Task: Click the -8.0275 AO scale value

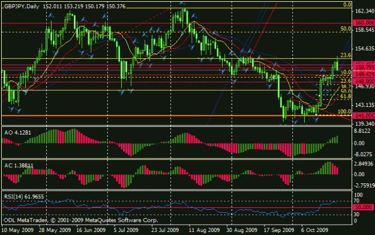Action: [x=363, y=154]
